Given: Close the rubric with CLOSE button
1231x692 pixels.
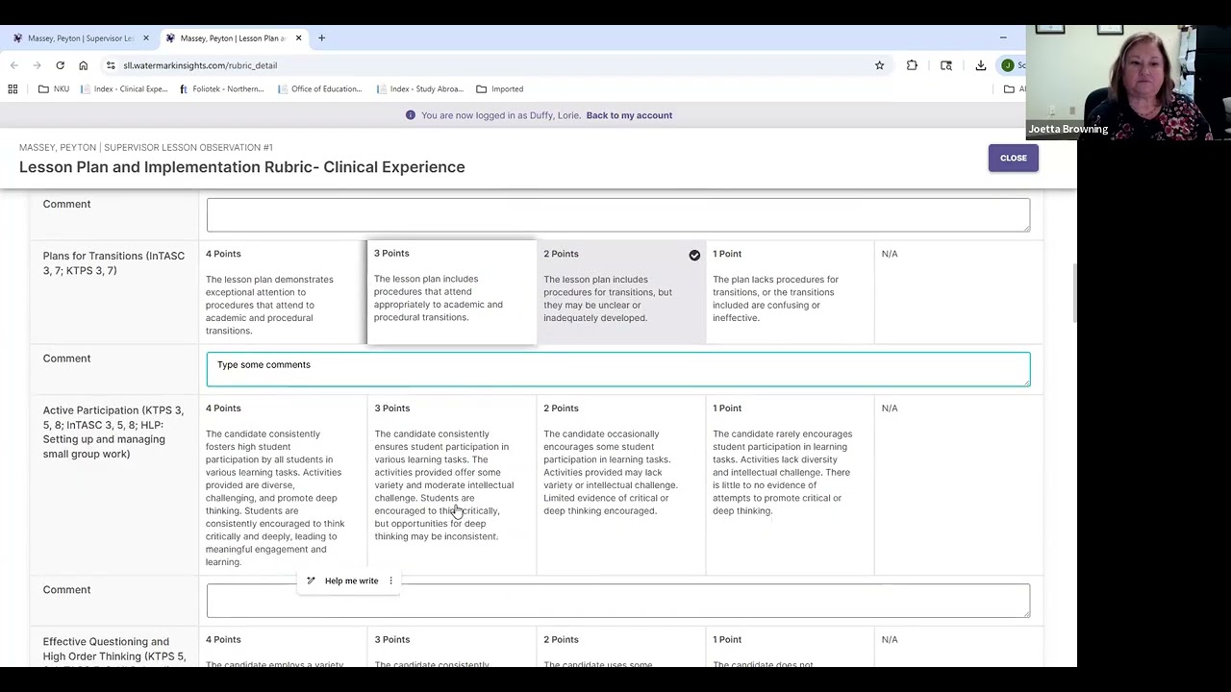Looking at the screenshot, I should tap(1013, 158).
